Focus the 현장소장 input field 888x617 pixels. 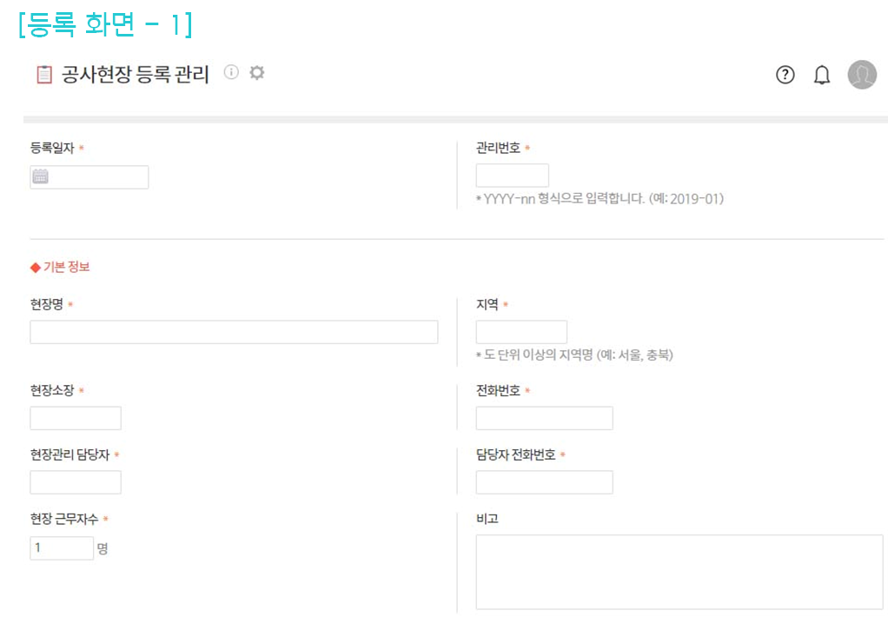click(76, 418)
